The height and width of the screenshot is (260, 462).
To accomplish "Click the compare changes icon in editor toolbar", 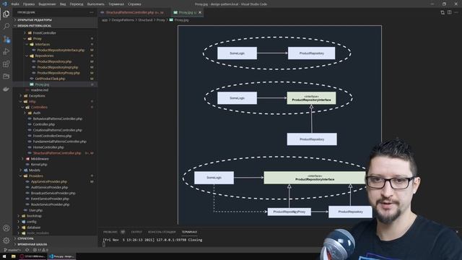I will click(x=443, y=12).
